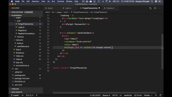
Task: Open macOS Spotlight search
Action: (x=152, y=1)
